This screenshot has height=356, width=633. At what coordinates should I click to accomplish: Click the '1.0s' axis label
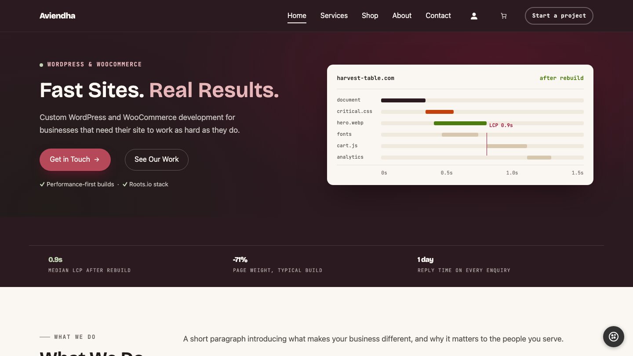tap(512, 173)
